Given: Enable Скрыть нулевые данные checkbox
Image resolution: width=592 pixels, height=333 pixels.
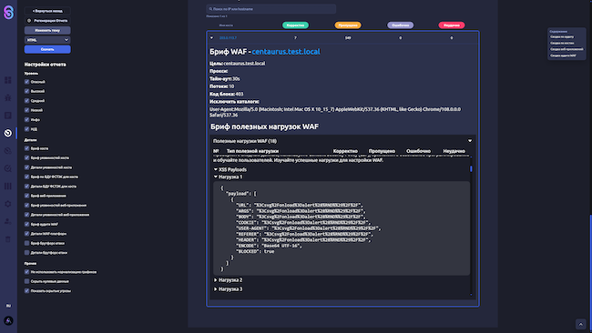Looking at the screenshot, I should [26, 281].
